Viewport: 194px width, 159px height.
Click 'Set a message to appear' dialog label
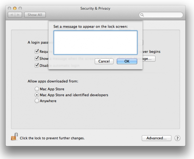click(91, 27)
